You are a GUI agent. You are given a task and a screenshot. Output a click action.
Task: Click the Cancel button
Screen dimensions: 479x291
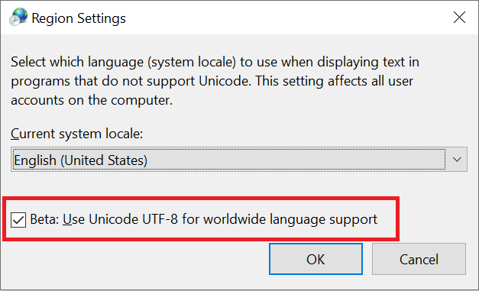419,259
